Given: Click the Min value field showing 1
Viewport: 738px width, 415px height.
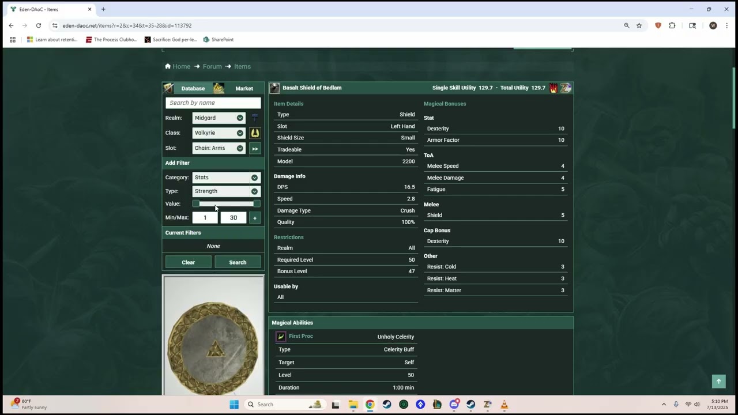Looking at the screenshot, I should [x=205, y=218].
